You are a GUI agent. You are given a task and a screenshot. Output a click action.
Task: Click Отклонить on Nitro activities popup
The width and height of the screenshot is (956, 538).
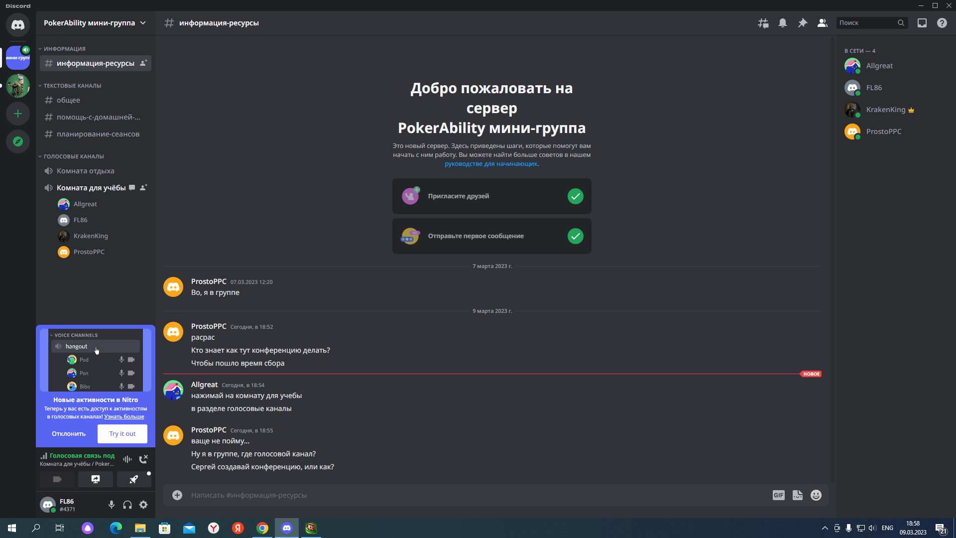tap(69, 434)
